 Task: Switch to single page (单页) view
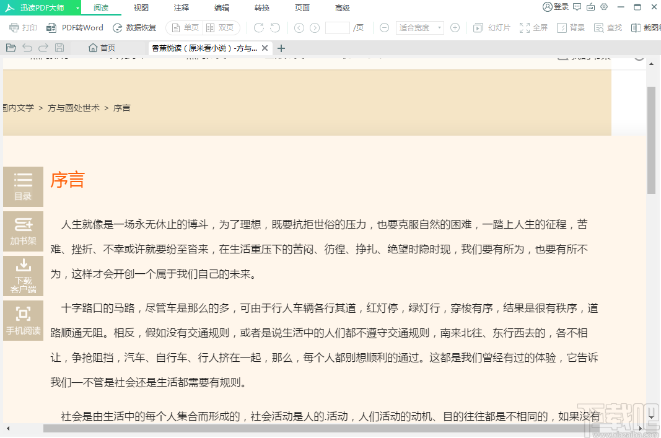point(184,27)
